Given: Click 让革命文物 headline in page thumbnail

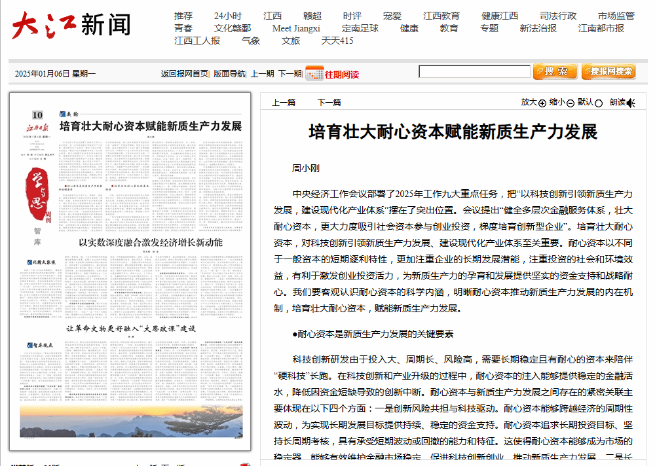Looking at the screenshot, I should coord(131,328).
